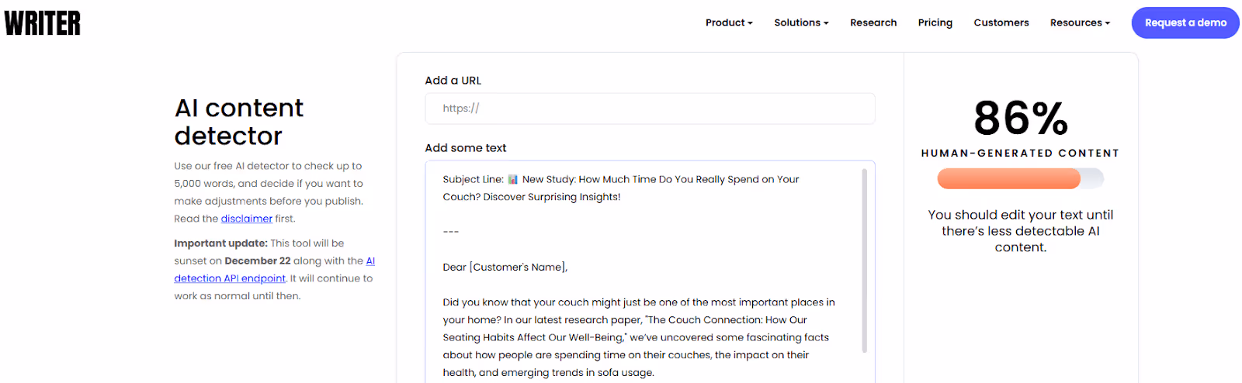The width and height of the screenshot is (1242, 383).
Task: Go to the Pricing page
Action: pos(935,22)
